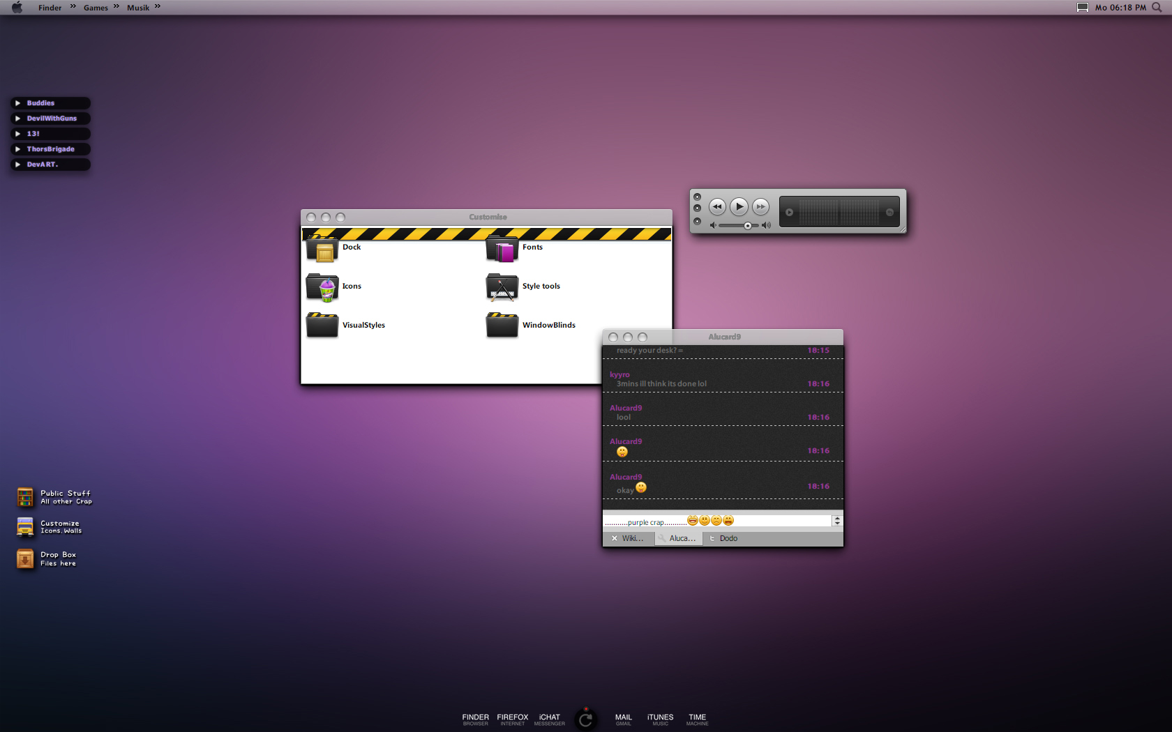1172x732 pixels.
Task: Open the Finder menu in the top bar
Action: point(50,8)
